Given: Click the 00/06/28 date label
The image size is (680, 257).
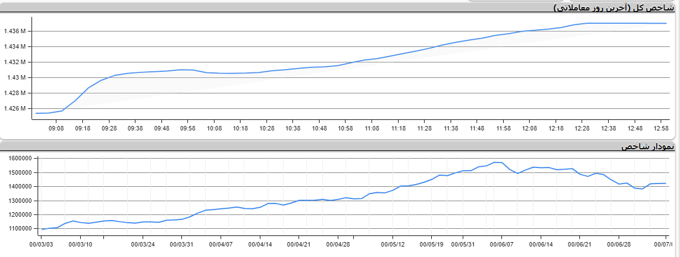Looking at the screenshot, I should tap(618, 244).
